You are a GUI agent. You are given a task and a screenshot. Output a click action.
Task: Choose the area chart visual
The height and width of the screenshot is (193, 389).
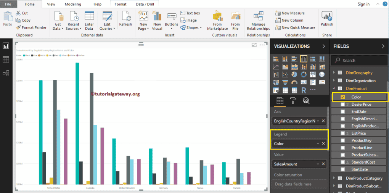tap(285, 67)
